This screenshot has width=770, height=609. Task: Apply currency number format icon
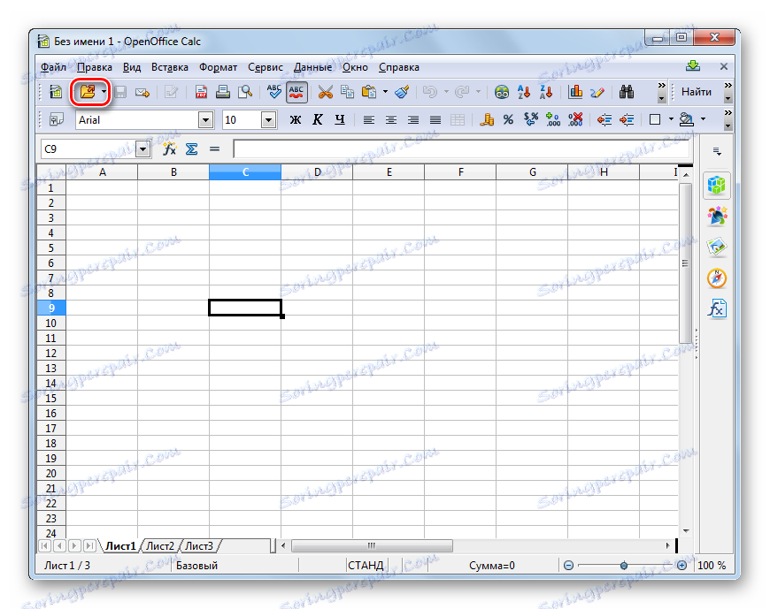(x=486, y=119)
